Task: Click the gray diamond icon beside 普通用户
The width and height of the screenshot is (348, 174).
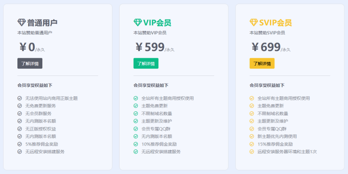Action: [21, 22]
